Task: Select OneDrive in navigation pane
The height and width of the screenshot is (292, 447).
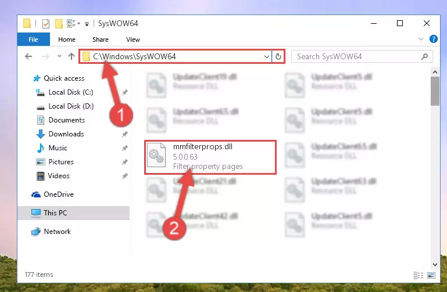Action: click(59, 194)
